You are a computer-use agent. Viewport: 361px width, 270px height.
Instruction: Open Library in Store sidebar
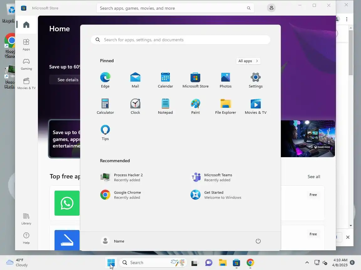(26, 219)
